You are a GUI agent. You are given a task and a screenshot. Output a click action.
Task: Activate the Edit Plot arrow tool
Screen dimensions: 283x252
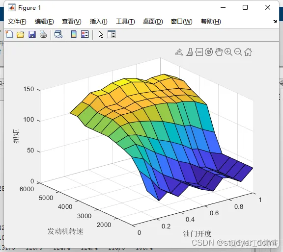pos(101,34)
